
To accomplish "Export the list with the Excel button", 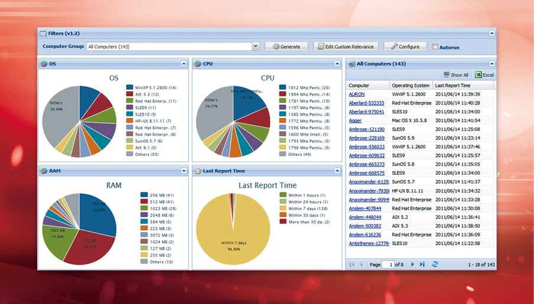I will pos(484,75).
